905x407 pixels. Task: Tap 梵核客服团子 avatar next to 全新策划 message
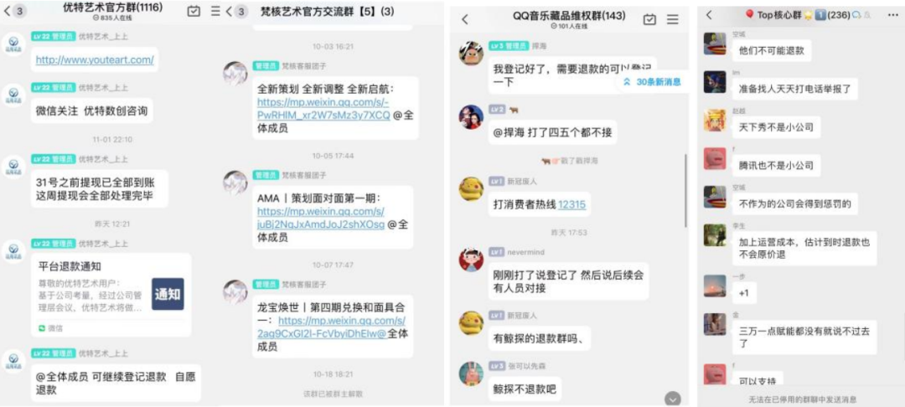point(235,73)
